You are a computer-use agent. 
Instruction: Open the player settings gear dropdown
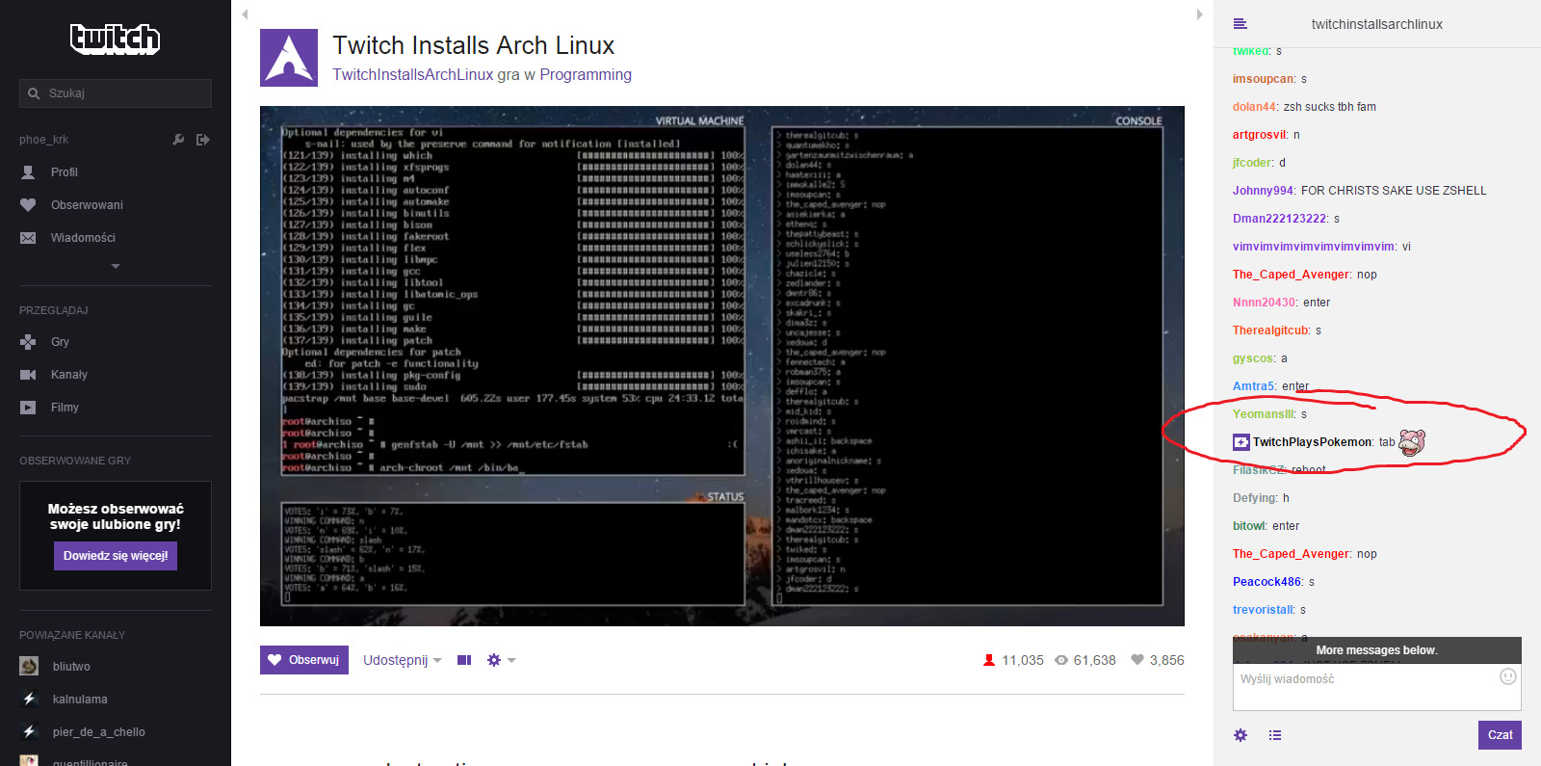pyautogui.click(x=501, y=660)
